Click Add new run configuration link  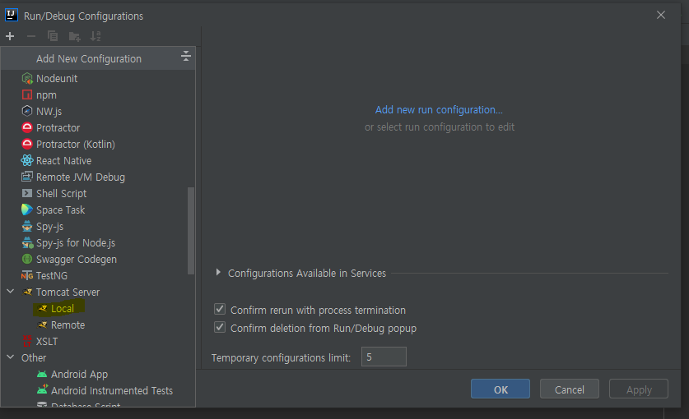[x=439, y=110]
